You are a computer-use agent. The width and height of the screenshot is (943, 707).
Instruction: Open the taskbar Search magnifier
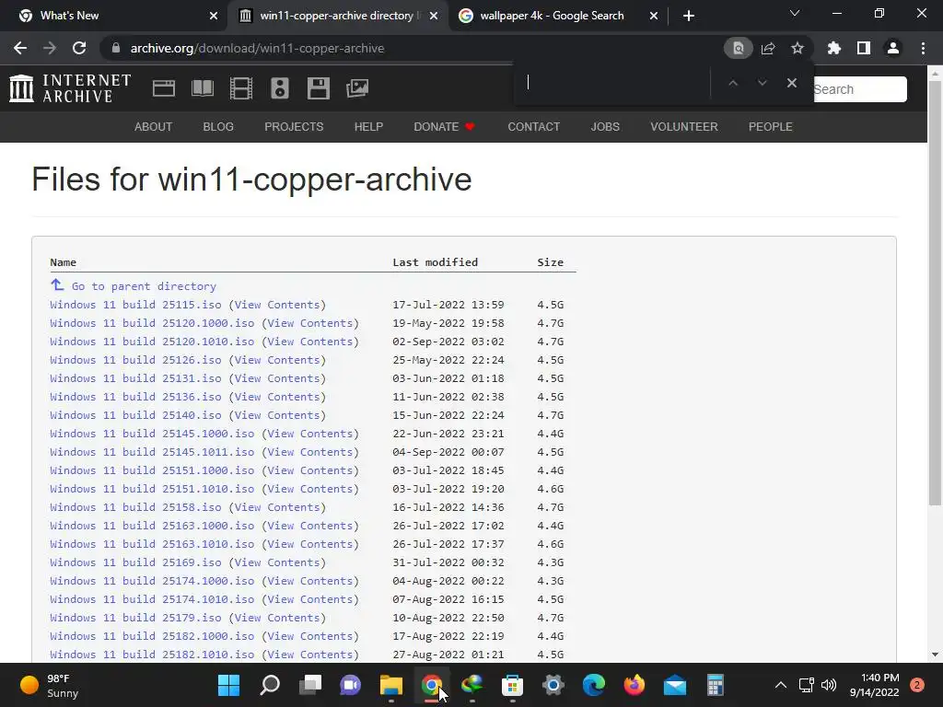coord(270,685)
